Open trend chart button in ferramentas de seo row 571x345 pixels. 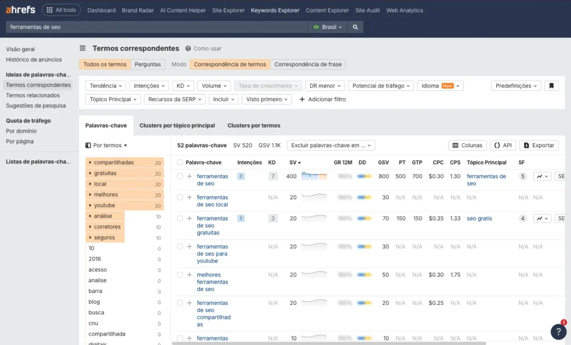[542, 176]
